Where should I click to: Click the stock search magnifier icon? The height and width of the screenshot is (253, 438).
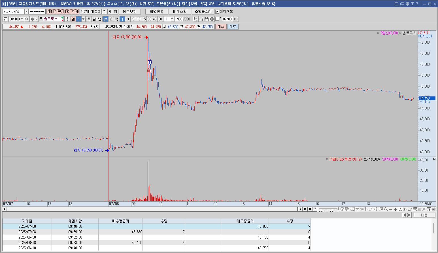27,19
